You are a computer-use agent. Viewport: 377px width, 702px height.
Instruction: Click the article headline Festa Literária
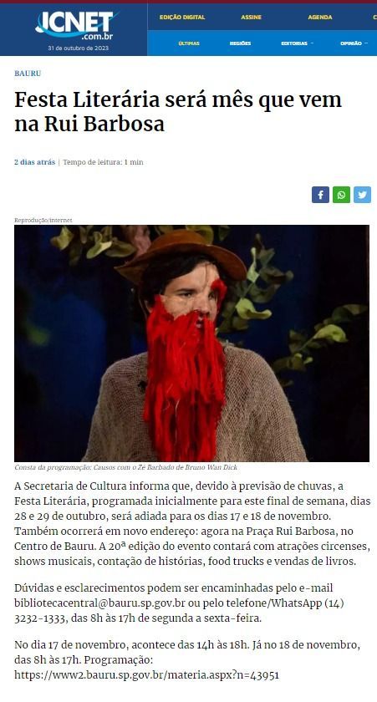coord(178,111)
